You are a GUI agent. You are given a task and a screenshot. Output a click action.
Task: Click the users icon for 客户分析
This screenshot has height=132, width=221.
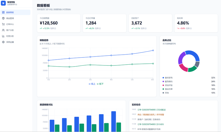pos(3,30)
